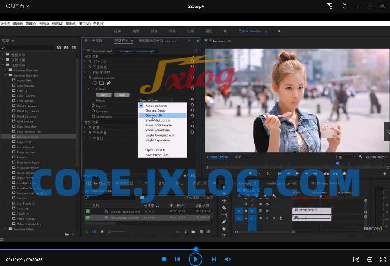Click the Export Frame camera icon
Viewport: 390px width, 266px height.
344,173
